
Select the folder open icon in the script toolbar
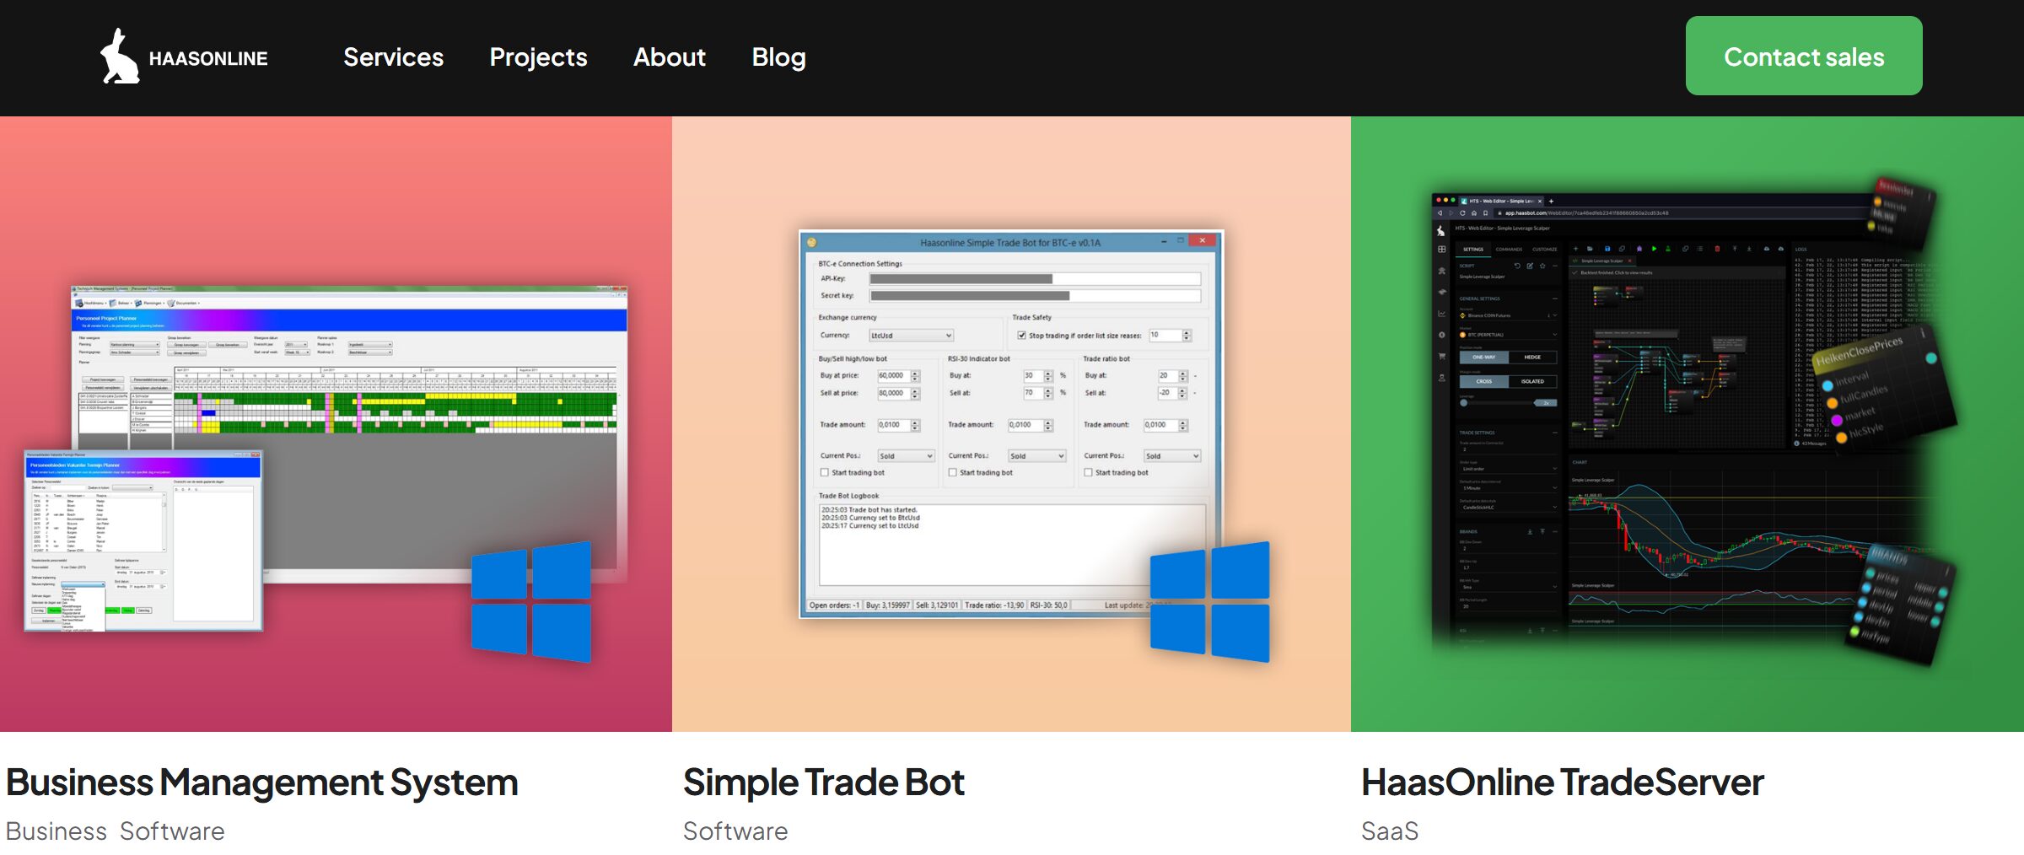(x=1591, y=249)
